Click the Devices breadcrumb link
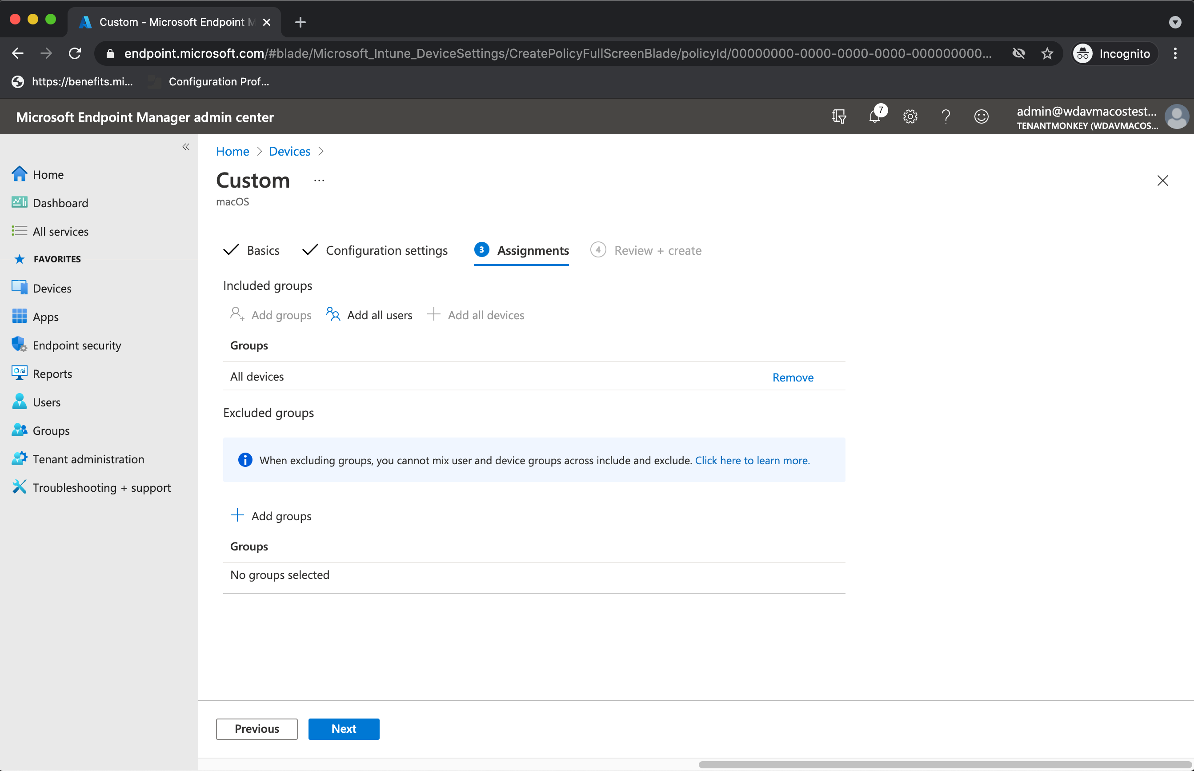This screenshot has height=771, width=1194. point(290,151)
